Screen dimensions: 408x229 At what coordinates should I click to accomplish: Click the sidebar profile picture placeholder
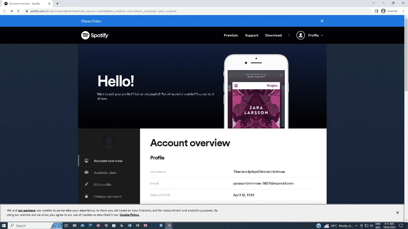point(109,142)
